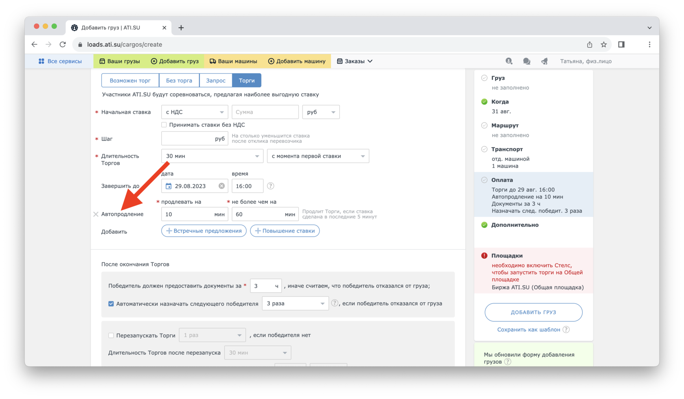Open help icon near Сохранить как шаблон
Viewport: 684px width, 399px height.
(566, 329)
